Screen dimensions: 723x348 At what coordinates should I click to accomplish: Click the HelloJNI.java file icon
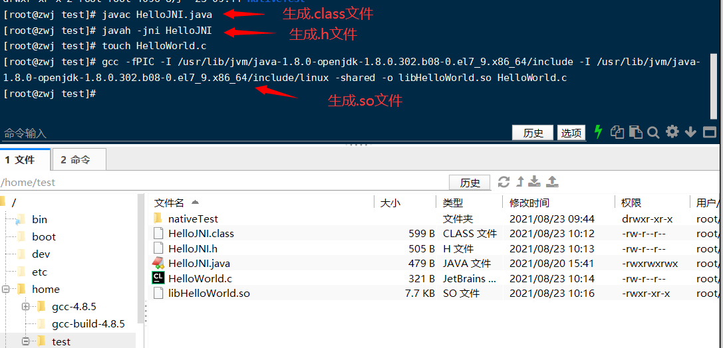(158, 263)
